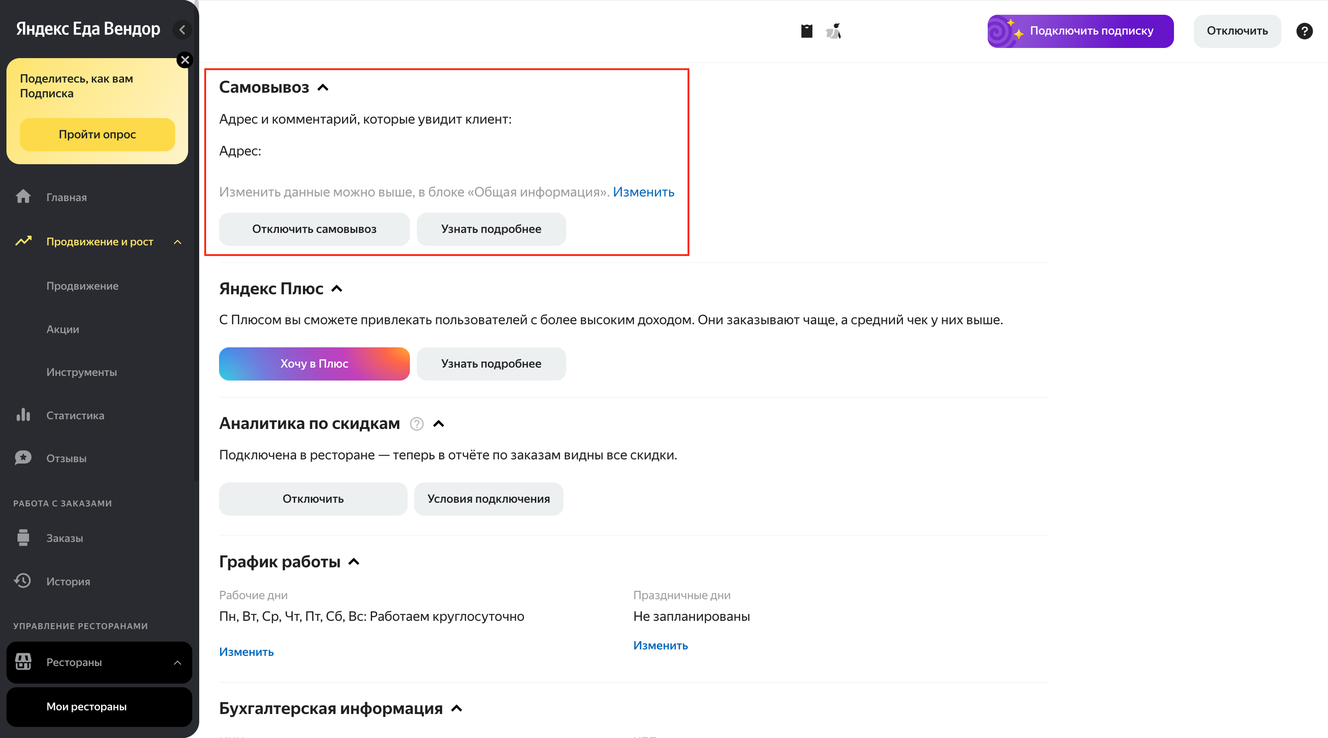Collapse Продвижение и рост menu group
The width and height of the screenshot is (1328, 738).
tap(178, 242)
